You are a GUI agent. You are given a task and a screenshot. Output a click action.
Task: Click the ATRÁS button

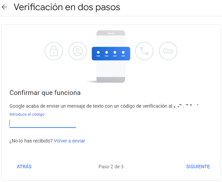point(24,167)
